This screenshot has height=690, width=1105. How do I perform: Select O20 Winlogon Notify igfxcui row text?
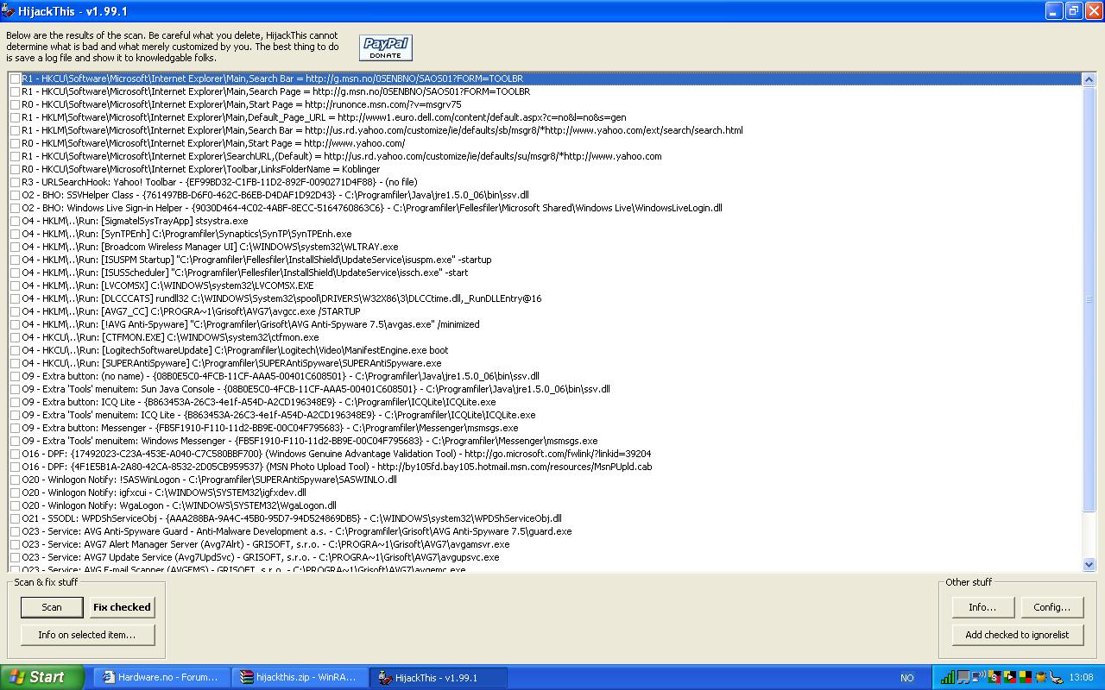click(x=164, y=492)
